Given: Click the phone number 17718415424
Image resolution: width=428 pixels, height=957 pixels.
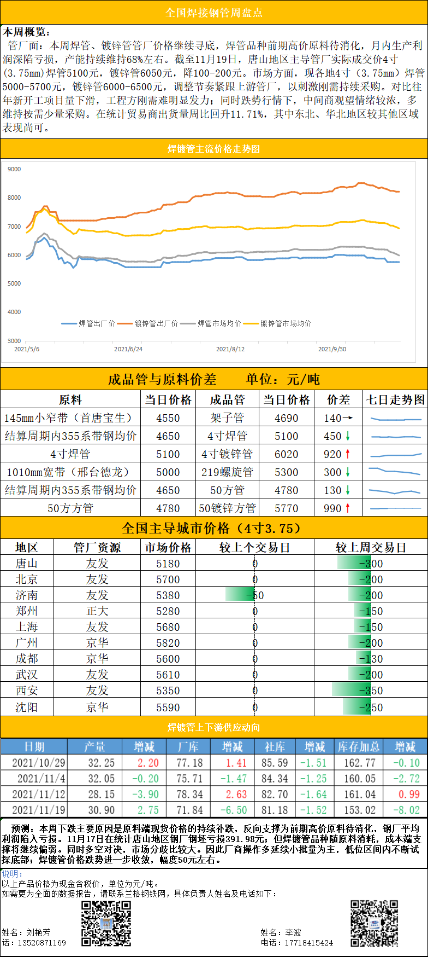Looking at the screenshot, I should (308, 943).
